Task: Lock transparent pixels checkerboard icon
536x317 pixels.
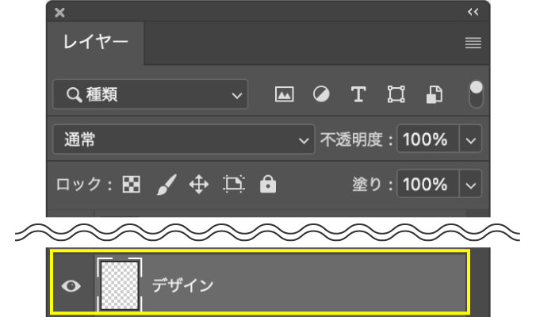Action: (130, 185)
